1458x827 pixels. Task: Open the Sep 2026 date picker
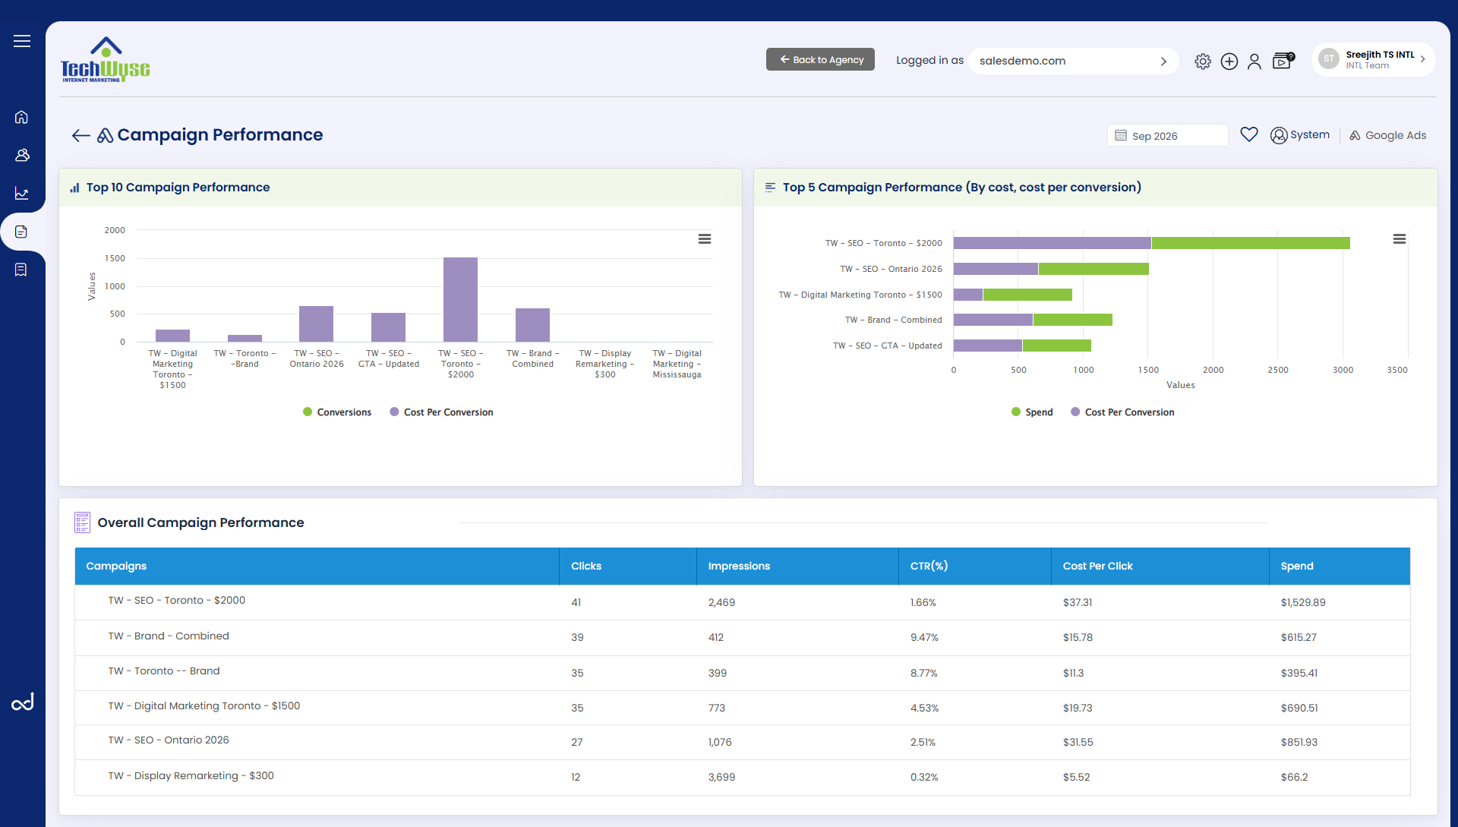(1167, 135)
